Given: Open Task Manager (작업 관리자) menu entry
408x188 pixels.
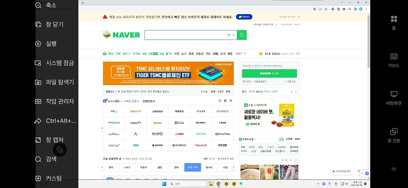Looking at the screenshot, I should [55, 101].
